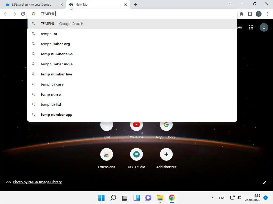The image size is (273, 204).
Task: Open the Extensions shortcut tile
Action: tap(107, 158)
